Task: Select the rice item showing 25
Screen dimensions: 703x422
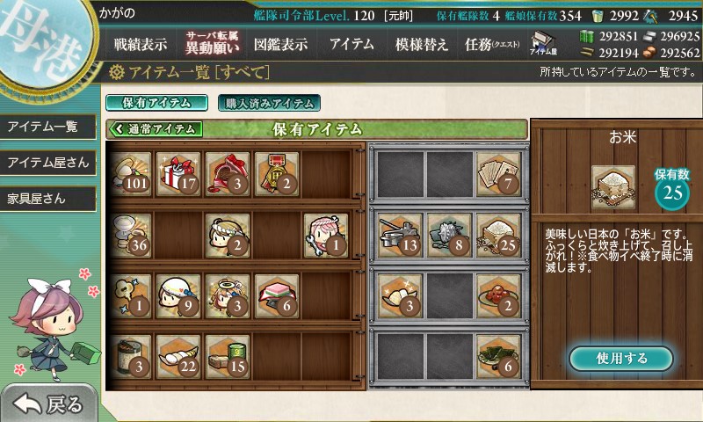Action: click(499, 236)
